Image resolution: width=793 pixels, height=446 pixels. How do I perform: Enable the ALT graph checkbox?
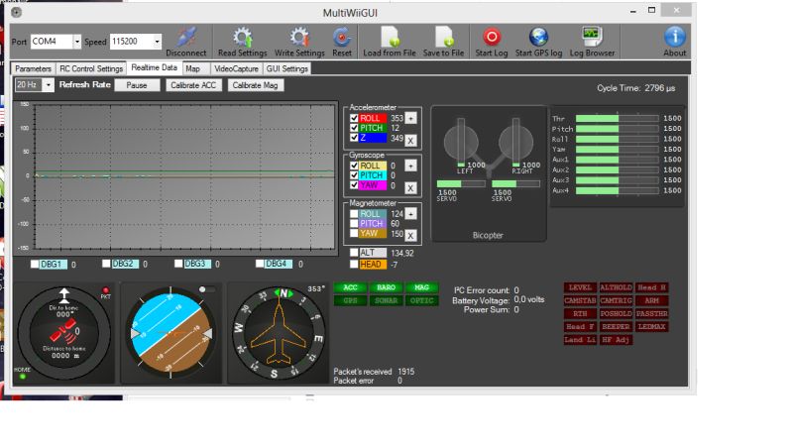[x=354, y=253]
